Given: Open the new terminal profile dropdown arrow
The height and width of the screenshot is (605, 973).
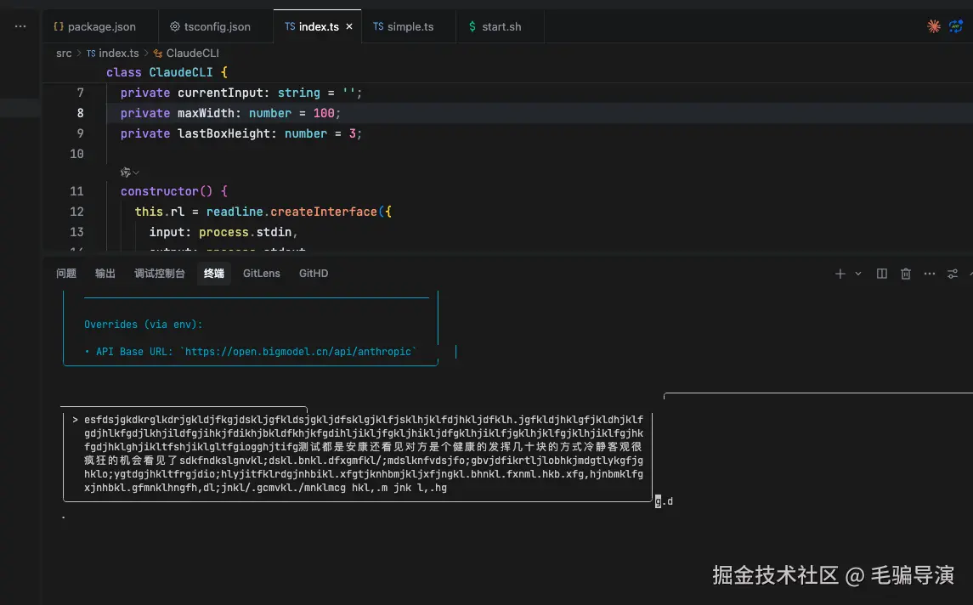Looking at the screenshot, I should click(858, 274).
